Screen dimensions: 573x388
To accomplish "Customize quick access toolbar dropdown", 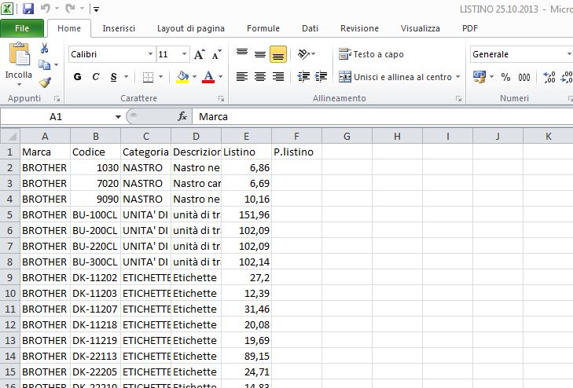I will [96, 9].
